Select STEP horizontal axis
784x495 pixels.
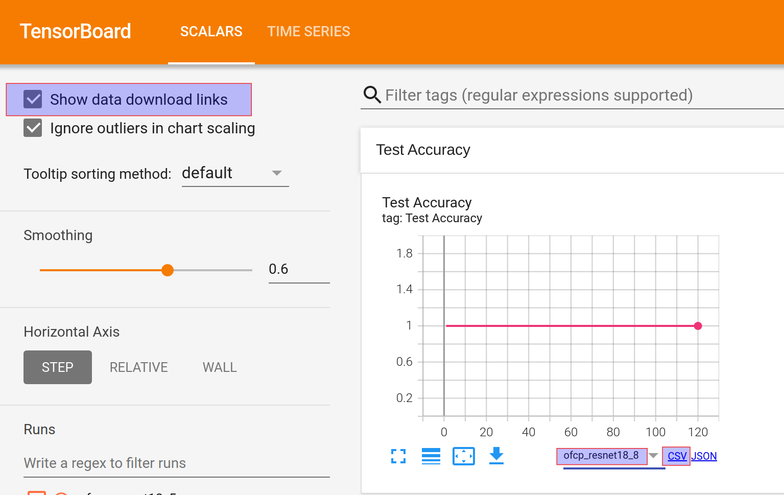tap(58, 367)
